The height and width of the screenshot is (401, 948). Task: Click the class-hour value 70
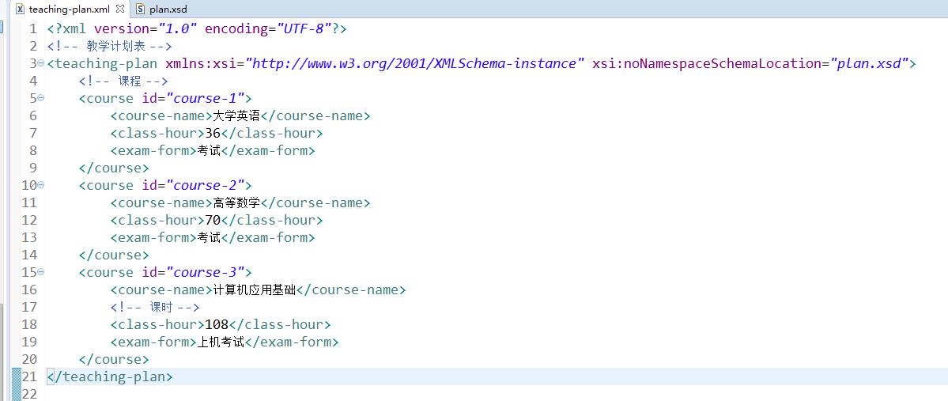213,220
